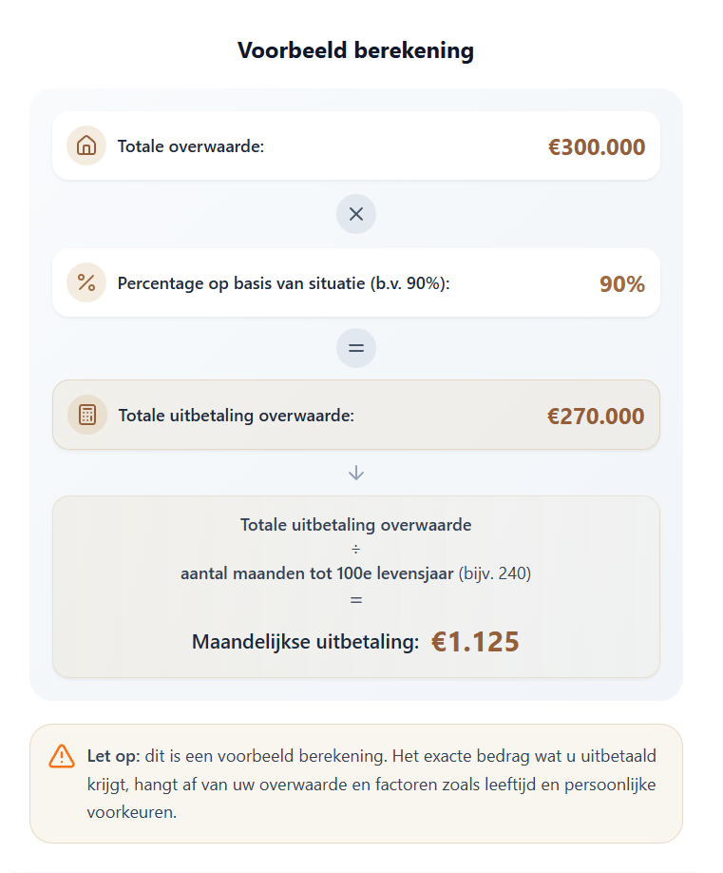Click the Maandelijkse uitbetaling label

click(x=305, y=642)
